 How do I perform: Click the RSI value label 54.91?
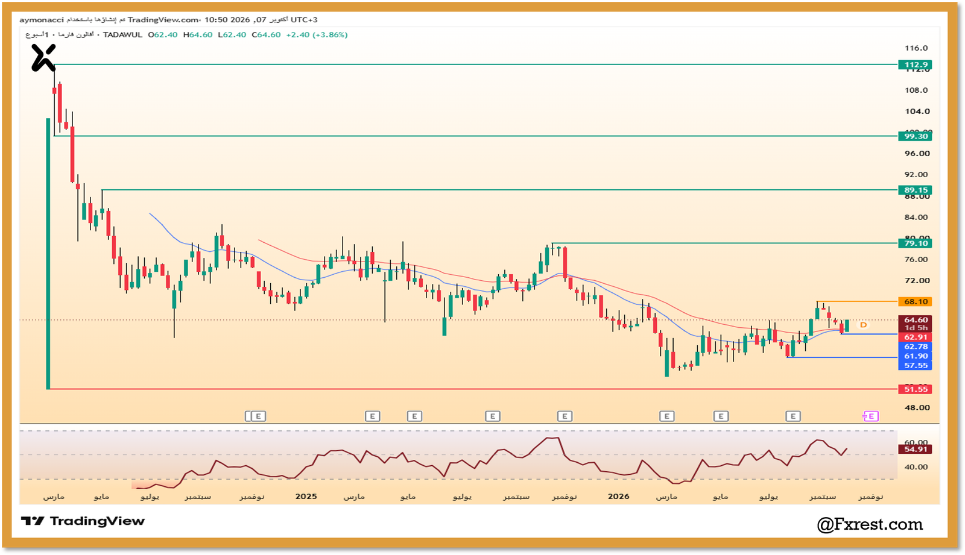click(x=915, y=450)
